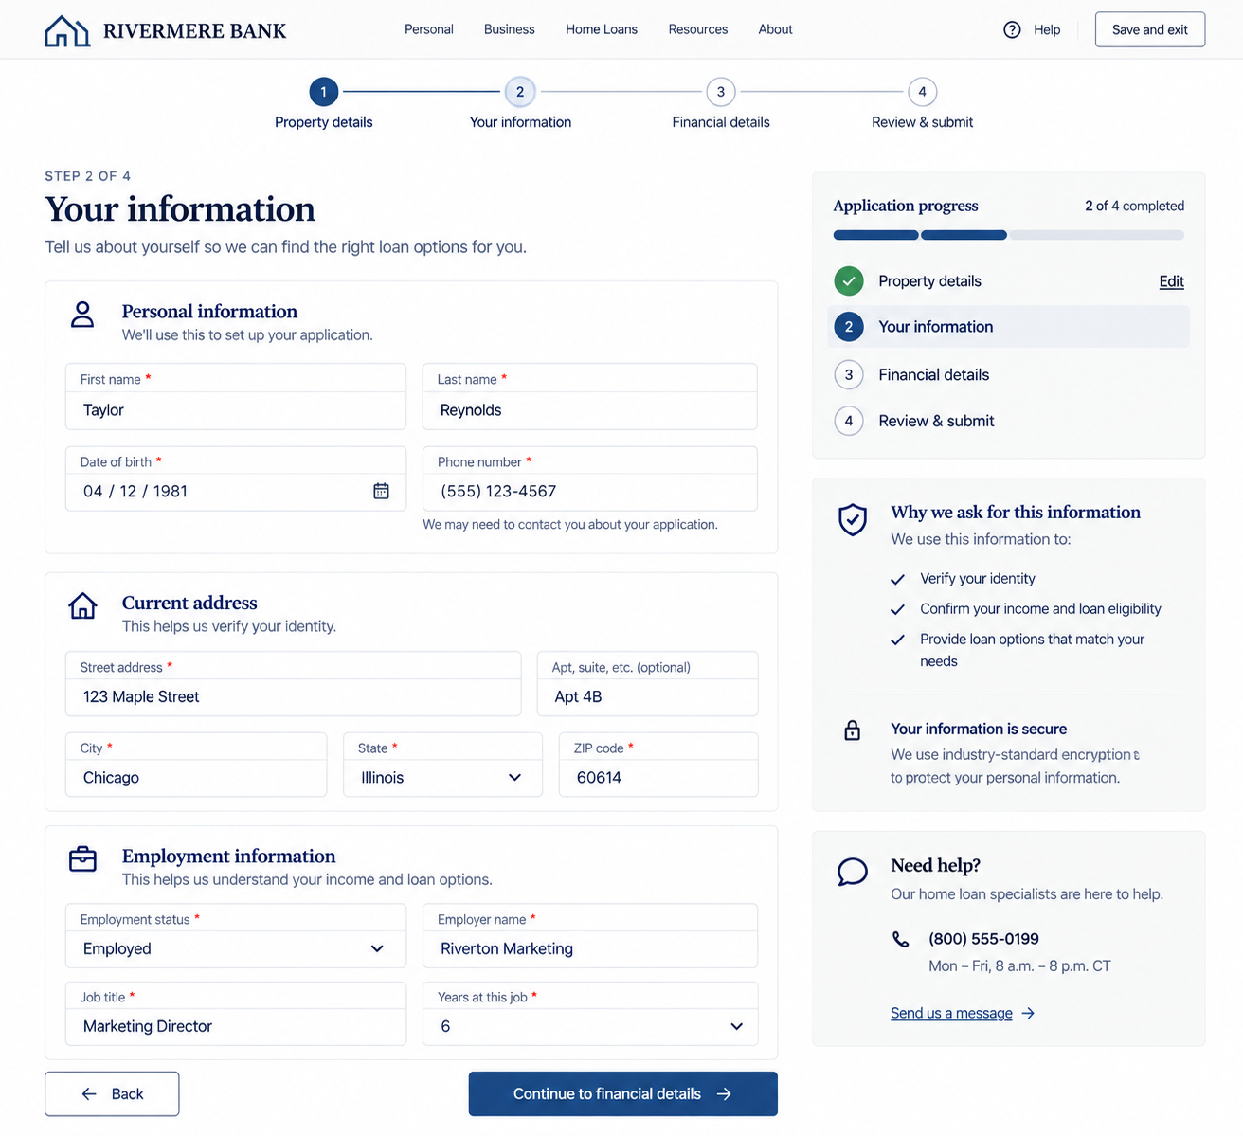This screenshot has height=1136, width=1243.
Task: Click the City field
Action: [x=196, y=765]
